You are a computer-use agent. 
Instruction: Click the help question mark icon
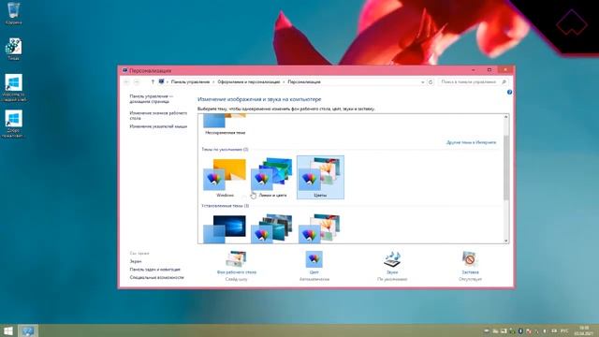coord(509,92)
